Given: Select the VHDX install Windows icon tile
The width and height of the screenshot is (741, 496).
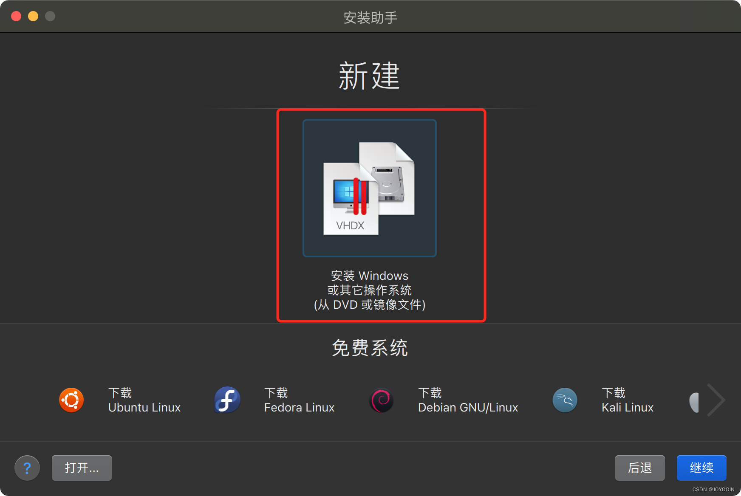Looking at the screenshot, I should 369,188.
